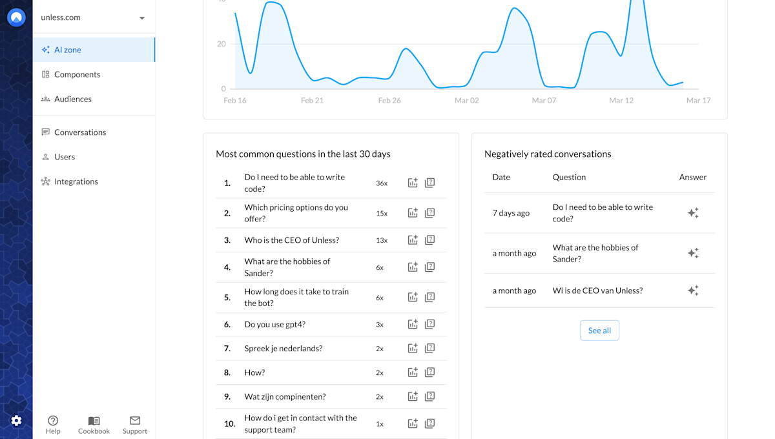Open knowledge icon for 'Which pricing options do you offer?'
This screenshot has width=775, height=439.
429,212
